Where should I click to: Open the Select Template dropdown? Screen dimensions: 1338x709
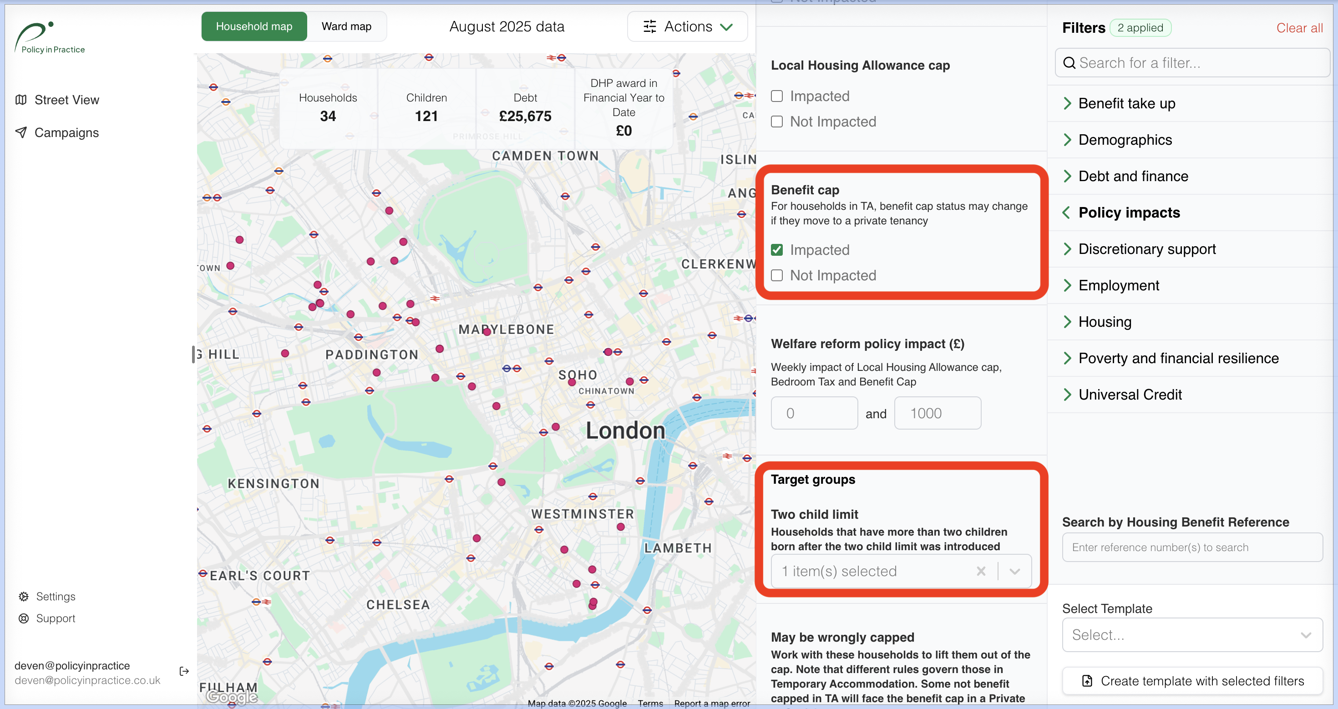(x=1191, y=635)
